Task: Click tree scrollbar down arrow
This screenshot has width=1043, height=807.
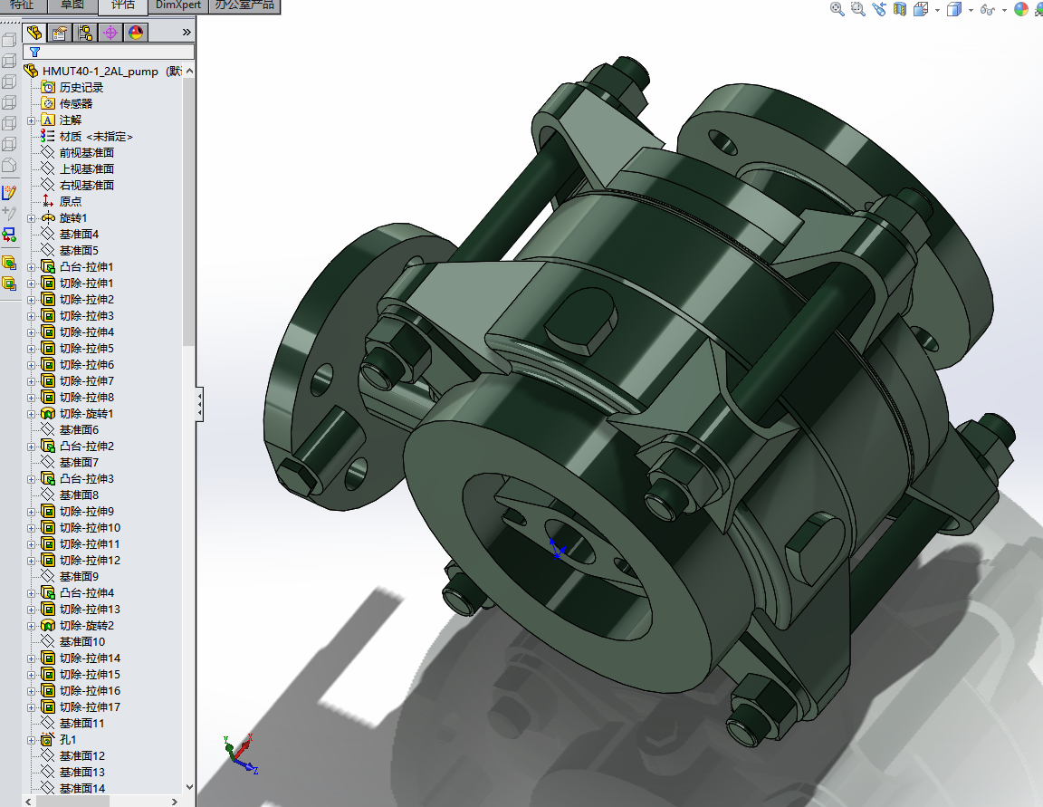Action: (189, 786)
